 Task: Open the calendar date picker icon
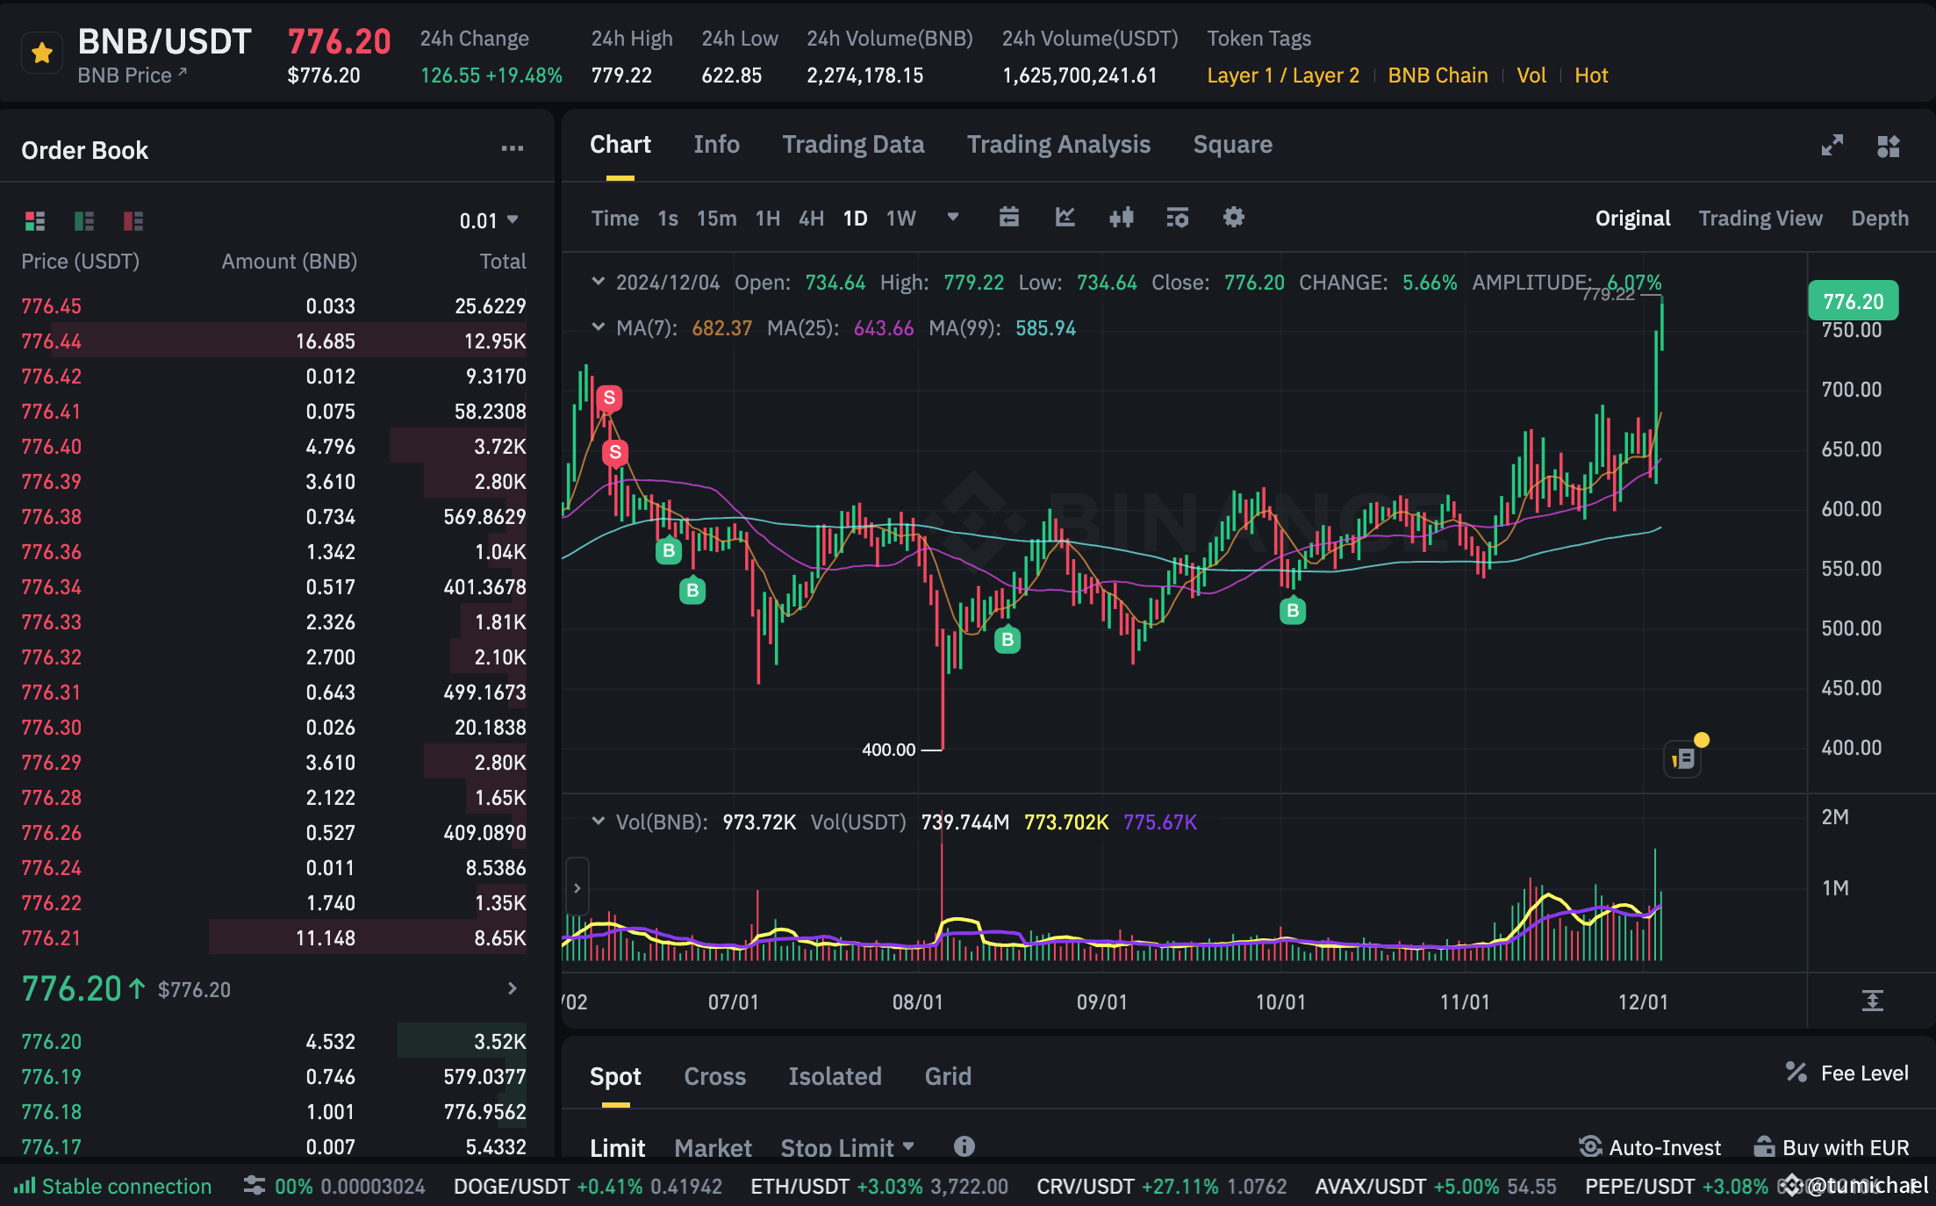[1008, 218]
